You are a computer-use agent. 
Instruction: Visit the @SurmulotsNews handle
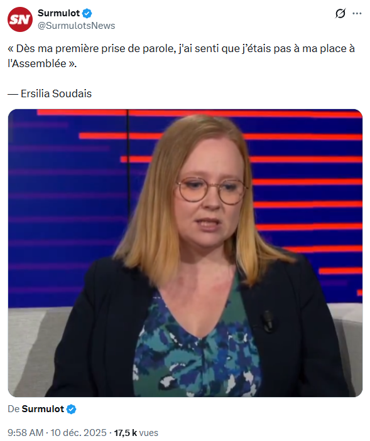76,26
